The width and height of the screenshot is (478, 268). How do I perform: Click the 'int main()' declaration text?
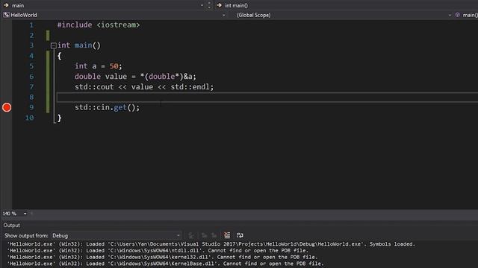pyautogui.click(x=79, y=45)
